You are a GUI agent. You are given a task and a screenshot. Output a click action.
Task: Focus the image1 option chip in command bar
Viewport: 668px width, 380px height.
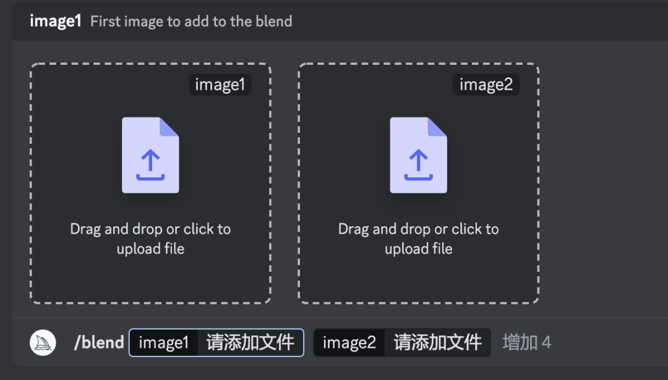(x=164, y=342)
